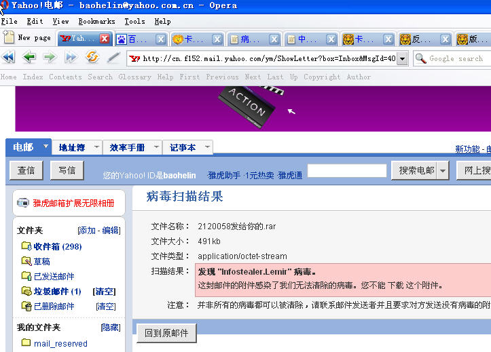Click the New page document icon

point(9,37)
